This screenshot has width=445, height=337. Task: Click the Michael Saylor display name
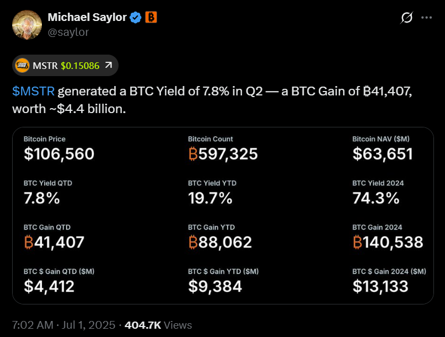87,18
